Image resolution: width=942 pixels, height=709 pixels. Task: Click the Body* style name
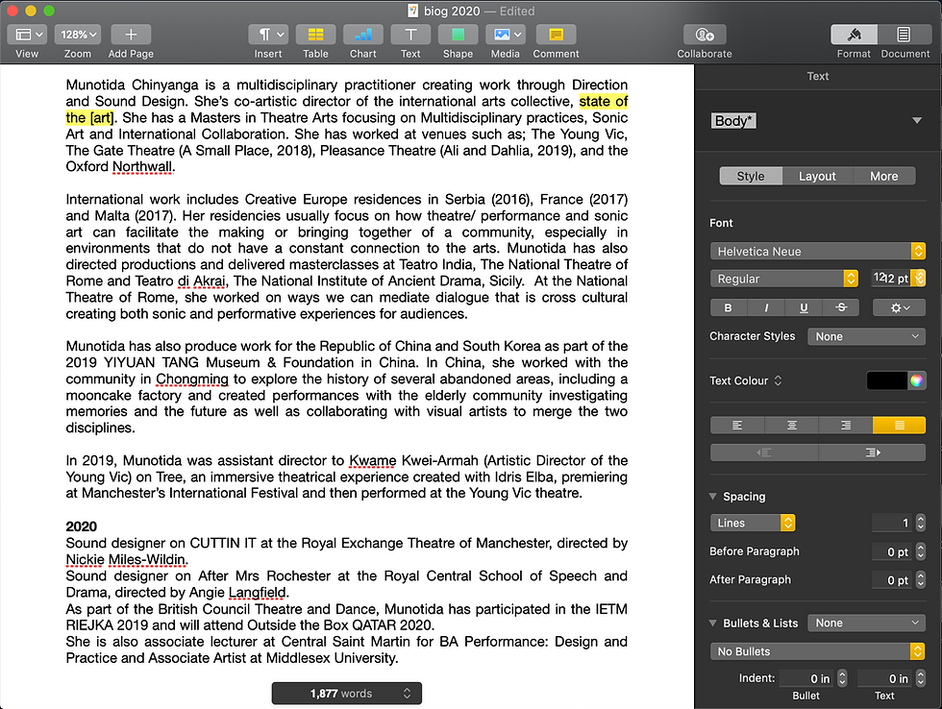pos(732,121)
